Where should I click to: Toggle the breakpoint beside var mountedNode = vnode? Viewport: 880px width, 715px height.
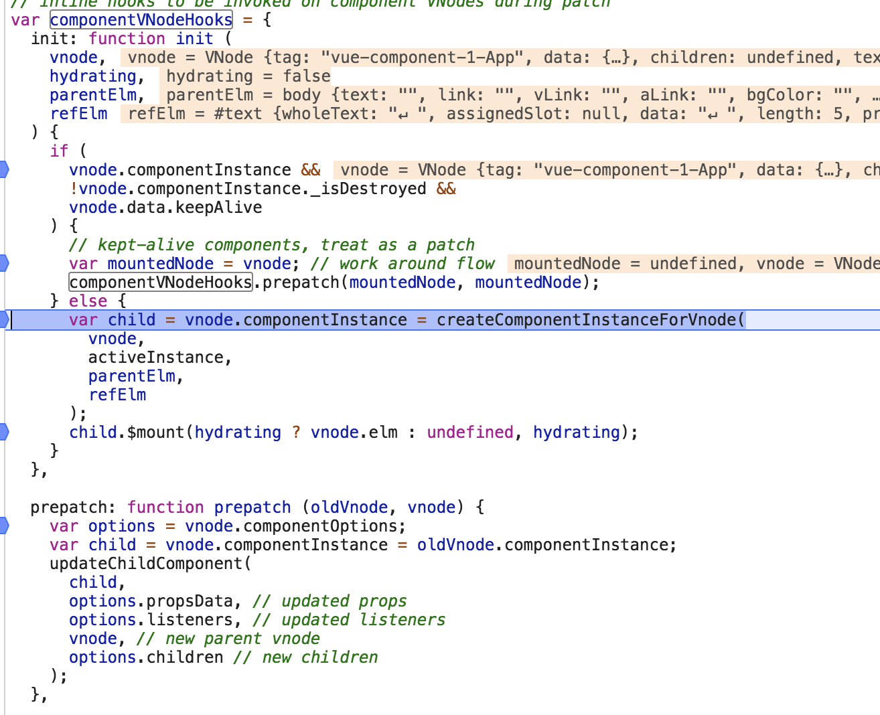pos(5,263)
